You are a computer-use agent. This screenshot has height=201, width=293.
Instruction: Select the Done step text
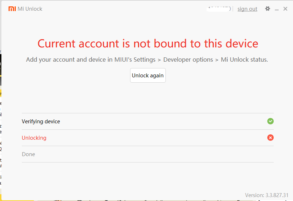(28, 154)
